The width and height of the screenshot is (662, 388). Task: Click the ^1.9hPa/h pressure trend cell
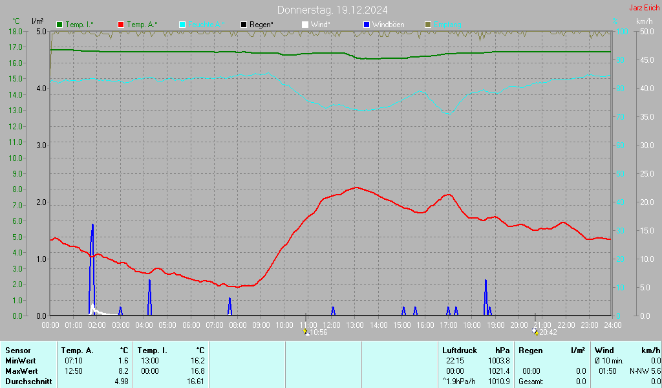click(459, 382)
